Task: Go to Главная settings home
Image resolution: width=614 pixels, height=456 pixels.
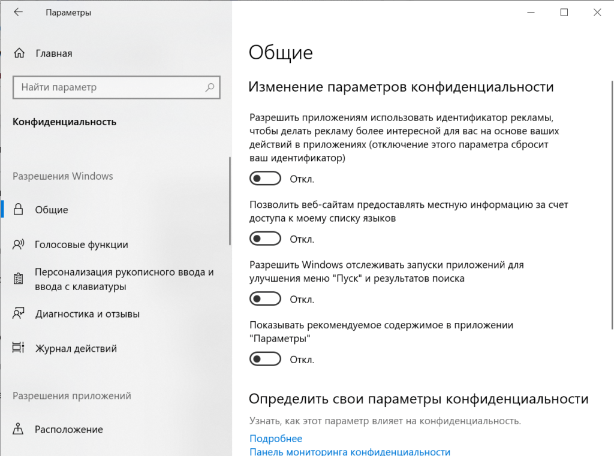Action: [116, 53]
